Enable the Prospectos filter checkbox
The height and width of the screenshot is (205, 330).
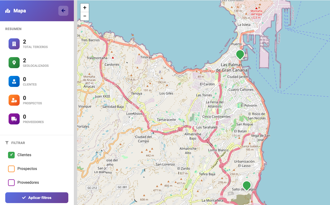click(x=11, y=169)
